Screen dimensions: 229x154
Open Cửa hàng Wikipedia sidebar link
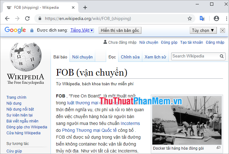point(23,133)
